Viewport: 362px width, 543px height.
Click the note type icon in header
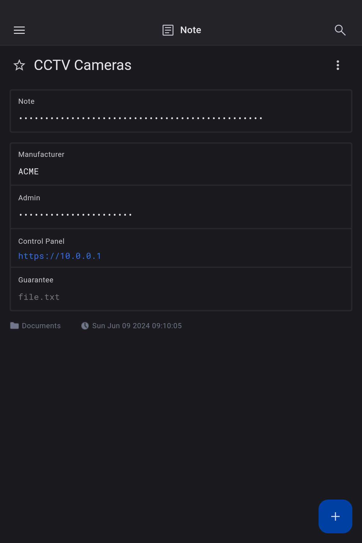click(168, 30)
